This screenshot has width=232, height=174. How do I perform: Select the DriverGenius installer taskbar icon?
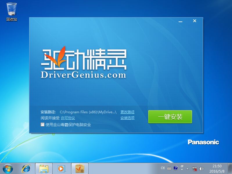tap(80, 168)
